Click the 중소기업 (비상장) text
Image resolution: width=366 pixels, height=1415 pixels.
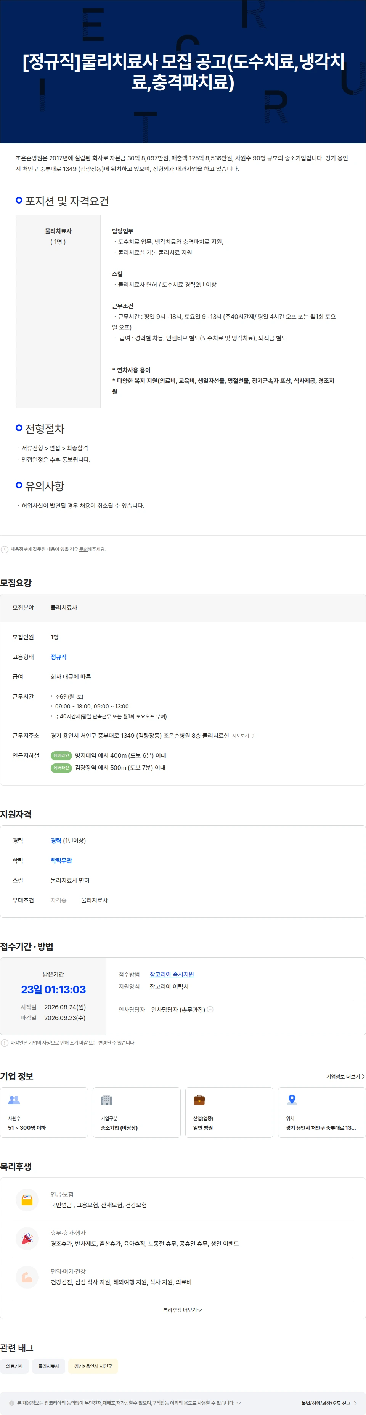point(119,1128)
